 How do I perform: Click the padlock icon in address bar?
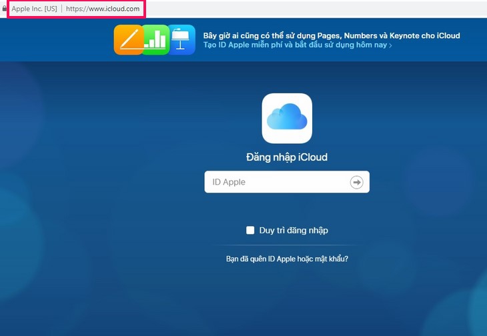coord(5,9)
